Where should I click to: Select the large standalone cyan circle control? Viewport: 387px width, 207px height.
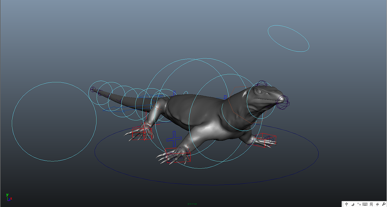click(54, 122)
